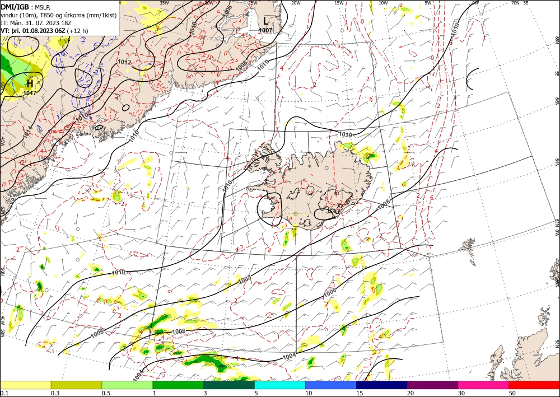Click the 1006 isobar label beside 1008 at bottom left
Viewport: 560px width, 397px height.
[179, 331]
